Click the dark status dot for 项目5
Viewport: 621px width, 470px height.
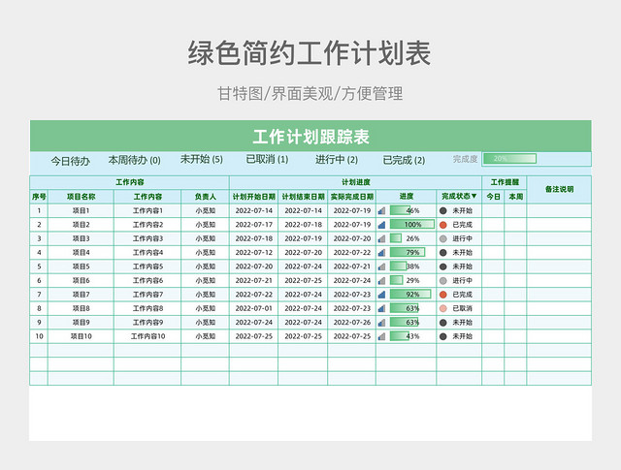(443, 266)
